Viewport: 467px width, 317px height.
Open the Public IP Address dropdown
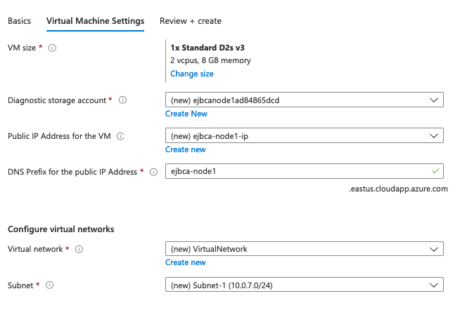click(304, 136)
